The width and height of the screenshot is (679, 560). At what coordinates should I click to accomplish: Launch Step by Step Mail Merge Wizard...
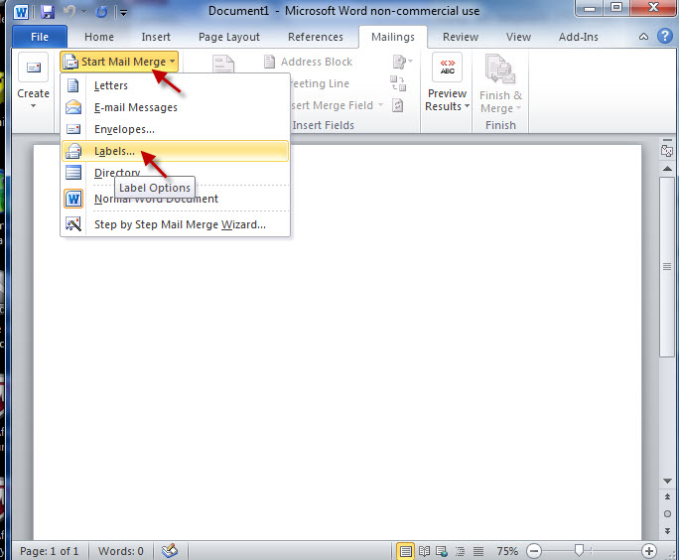176,224
